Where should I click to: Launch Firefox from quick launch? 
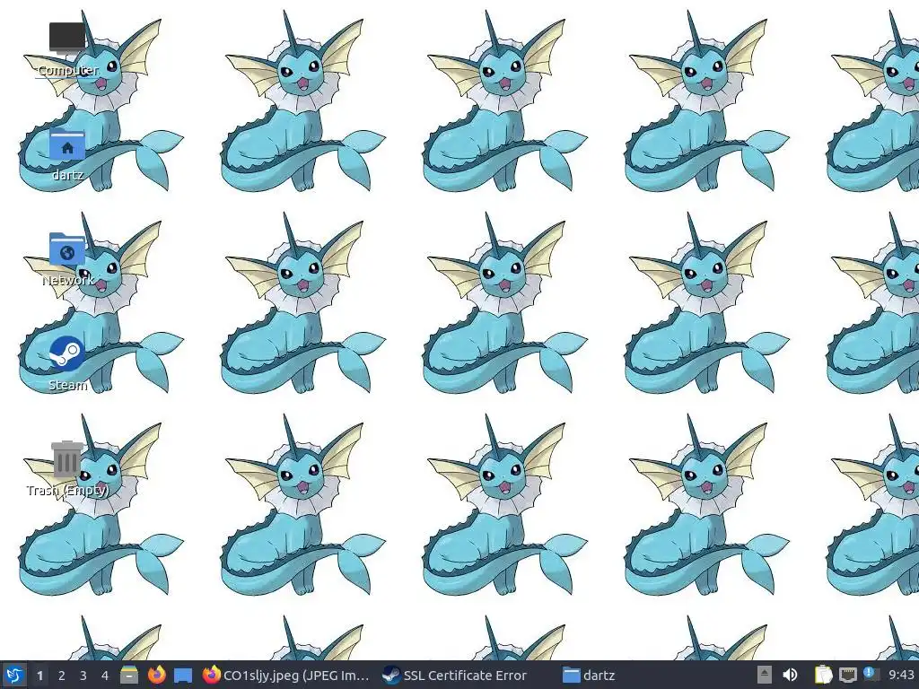pyautogui.click(x=156, y=675)
